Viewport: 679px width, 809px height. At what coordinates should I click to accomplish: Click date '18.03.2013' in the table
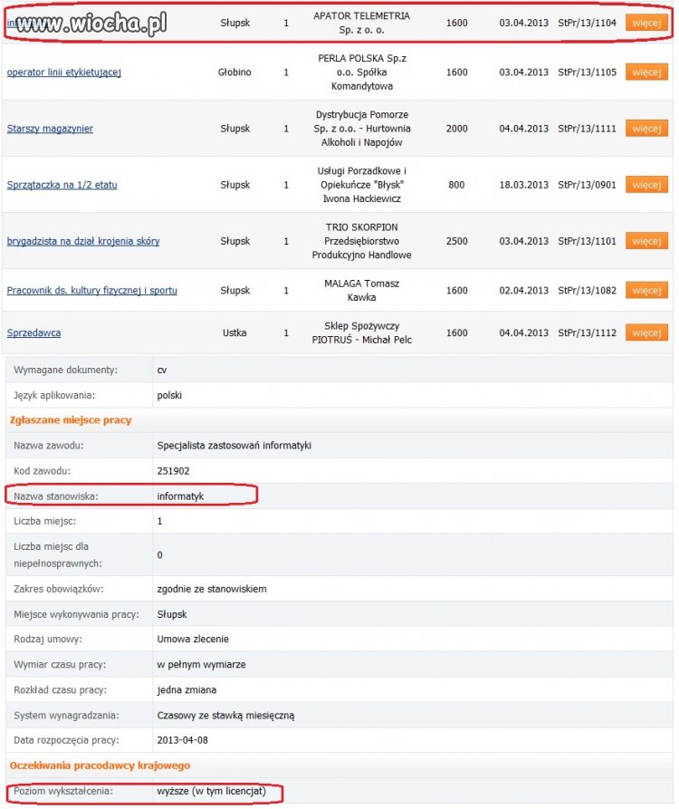524,185
